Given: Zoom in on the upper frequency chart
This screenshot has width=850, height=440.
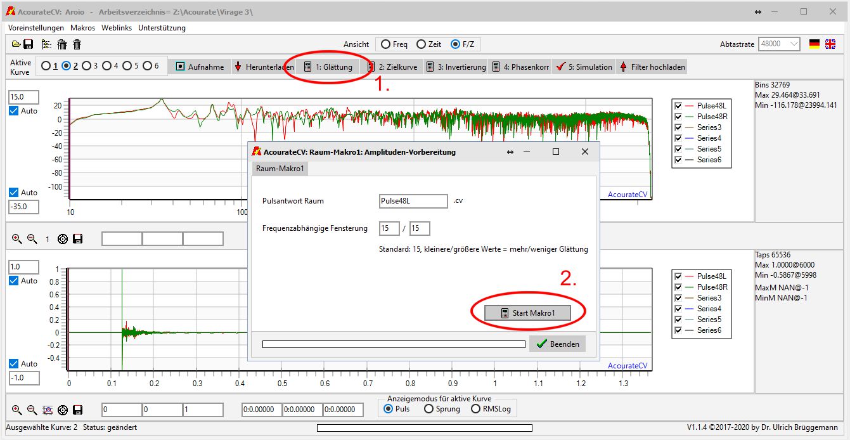Looking at the screenshot, I should [x=17, y=239].
